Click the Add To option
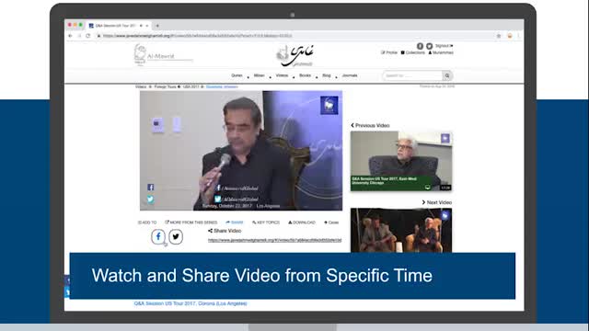The image size is (589, 331). click(147, 223)
